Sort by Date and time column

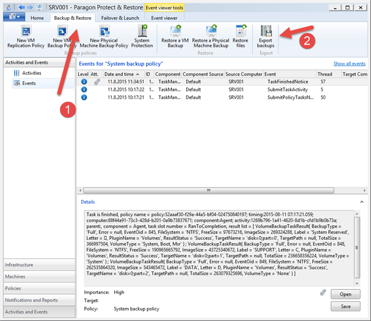pyautogui.click(x=123, y=74)
